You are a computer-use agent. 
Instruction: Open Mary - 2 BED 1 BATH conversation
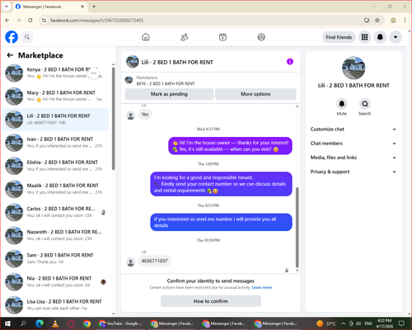point(56,97)
